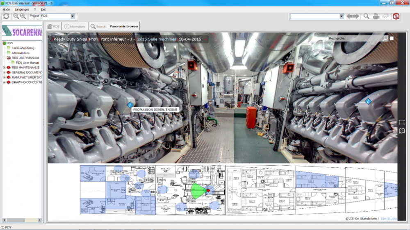Collapse the RDS USER MANUAL tree node
The image size is (410, 230).
coord(4,58)
